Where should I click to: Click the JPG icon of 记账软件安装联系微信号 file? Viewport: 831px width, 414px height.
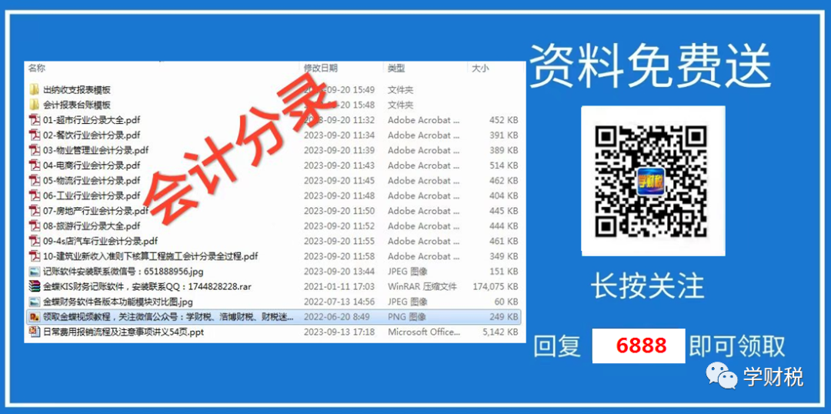[x=35, y=272]
